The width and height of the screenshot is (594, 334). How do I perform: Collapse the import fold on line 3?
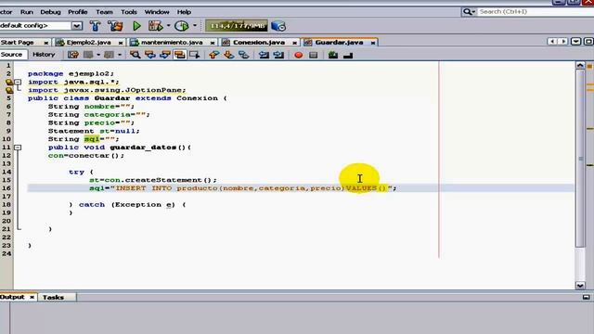tap(18, 82)
